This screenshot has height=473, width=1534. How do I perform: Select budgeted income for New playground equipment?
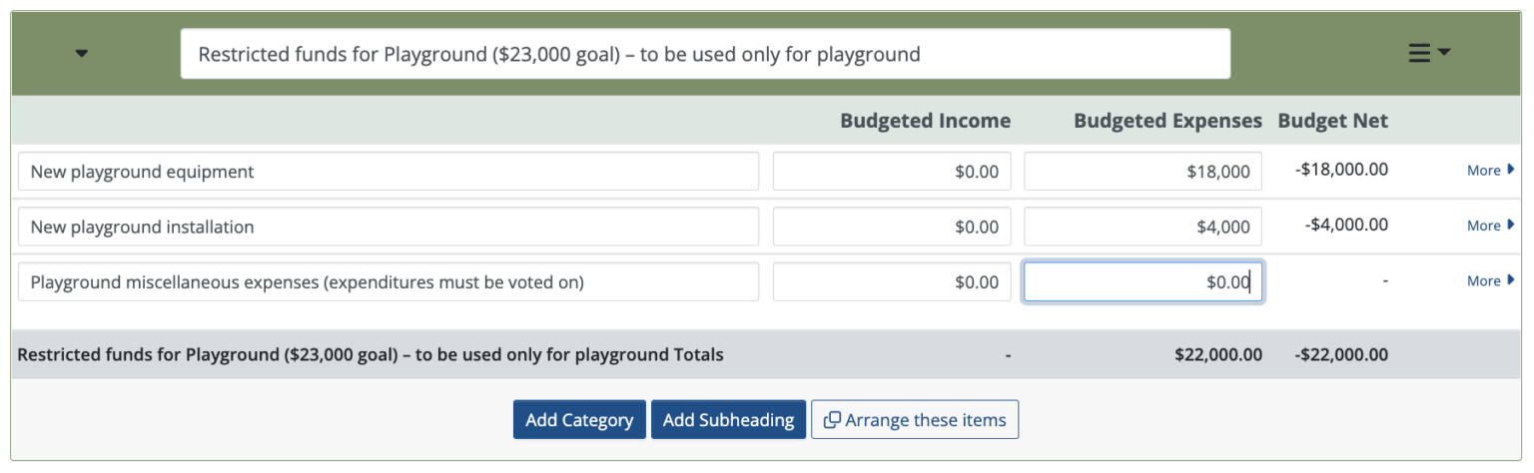point(891,172)
